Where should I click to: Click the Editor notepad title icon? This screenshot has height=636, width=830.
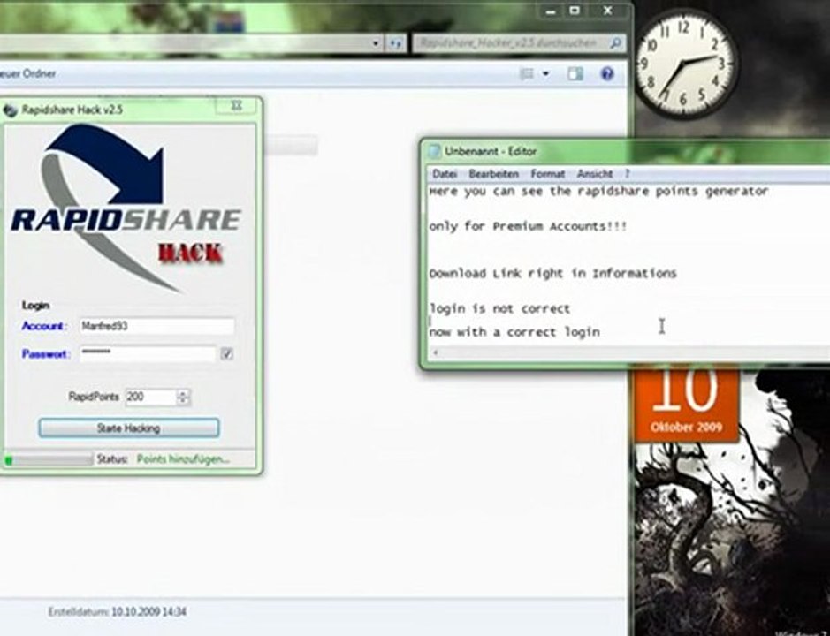click(x=435, y=151)
